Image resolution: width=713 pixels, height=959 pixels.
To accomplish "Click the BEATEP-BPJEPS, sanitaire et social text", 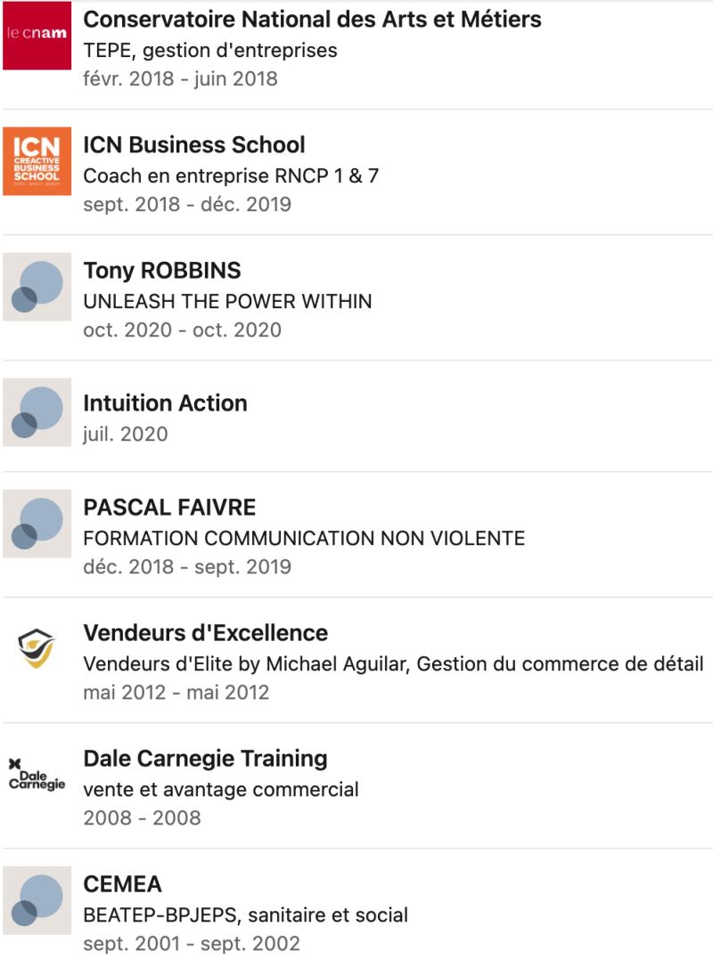I will pos(245,914).
